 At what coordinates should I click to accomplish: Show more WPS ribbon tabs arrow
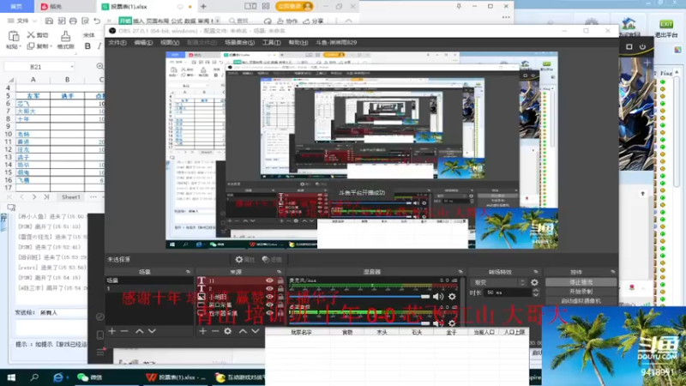tap(218, 21)
